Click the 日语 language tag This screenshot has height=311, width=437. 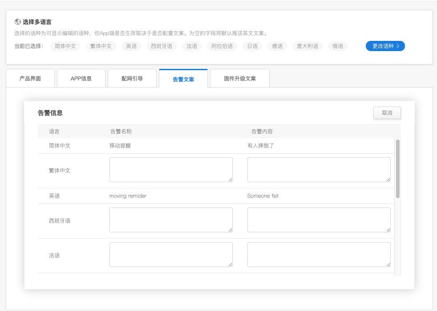tap(252, 46)
